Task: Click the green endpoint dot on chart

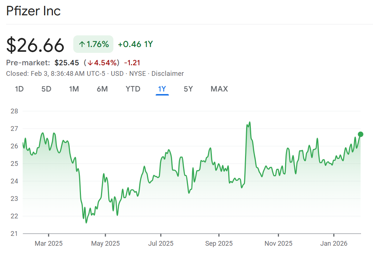Action: click(x=361, y=134)
